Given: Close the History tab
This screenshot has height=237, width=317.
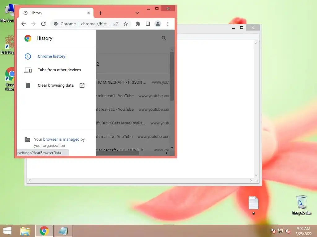Looking at the screenshot, I should click(x=88, y=13).
